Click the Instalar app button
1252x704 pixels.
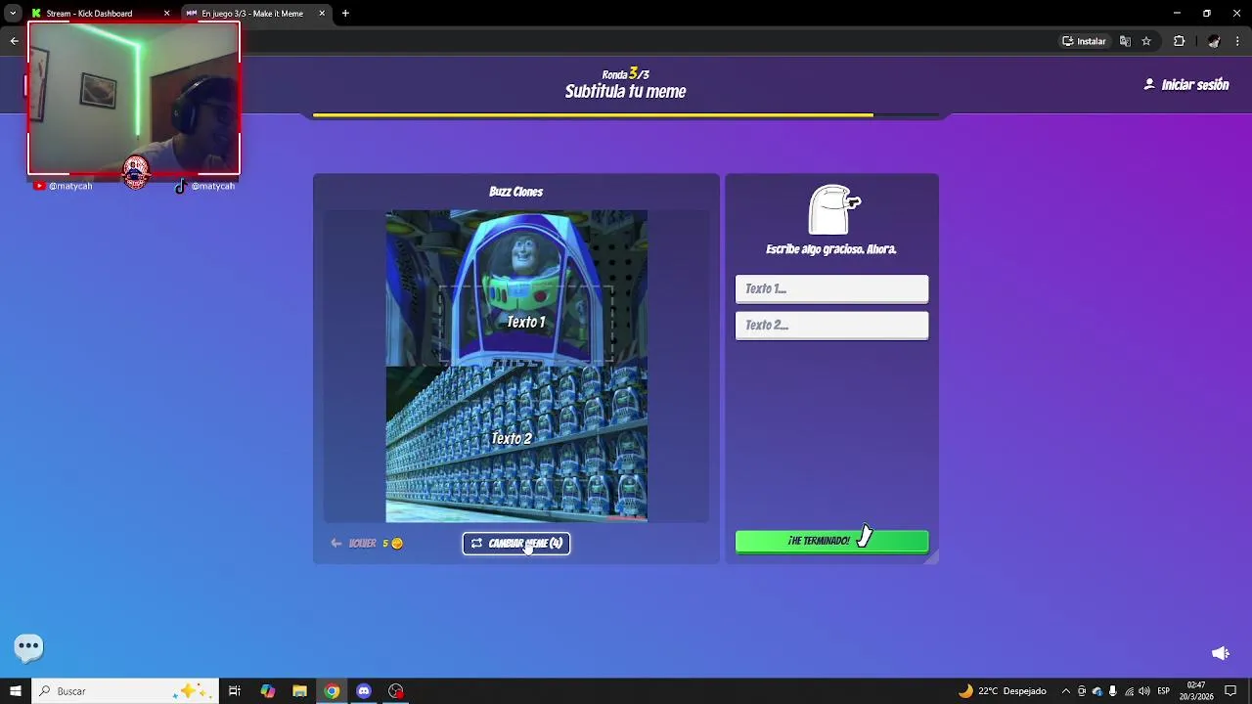(1084, 41)
